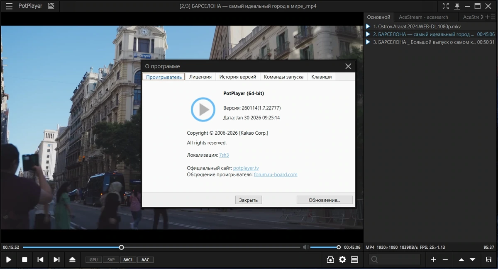Open the playlist options list menu icon
The width and height of the screenshot is (498, 269).
(x=493, y=17)
